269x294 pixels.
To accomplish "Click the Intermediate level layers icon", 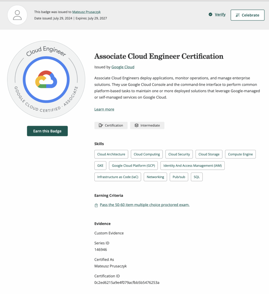I will coord(136,125).
